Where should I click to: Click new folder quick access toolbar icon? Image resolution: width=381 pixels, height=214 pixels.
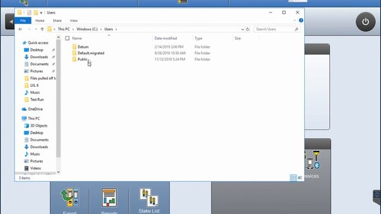36,12
